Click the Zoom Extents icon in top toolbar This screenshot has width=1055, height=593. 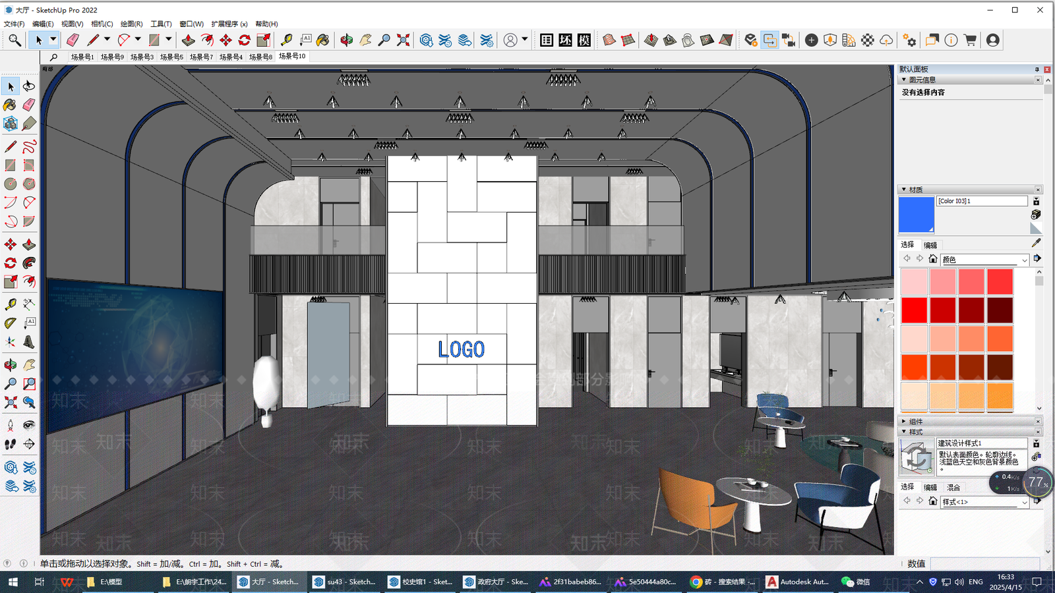point(403,40)
